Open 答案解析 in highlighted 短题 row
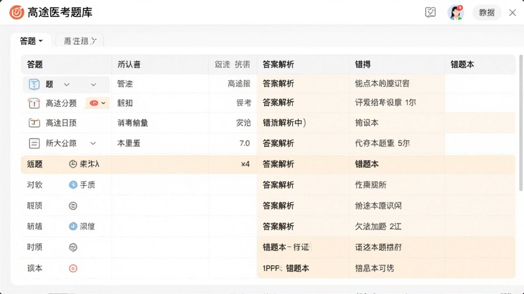Image resolution: width=524 pixels, height=294 pixels. coord(278,164)
